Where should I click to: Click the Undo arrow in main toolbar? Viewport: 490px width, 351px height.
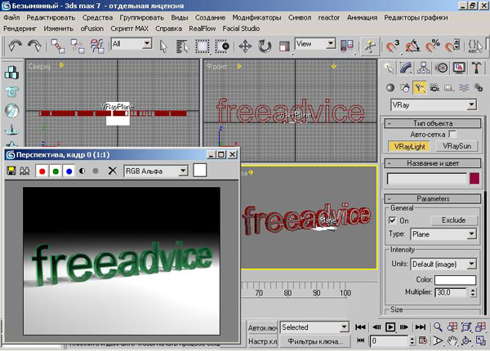(15, 46)
